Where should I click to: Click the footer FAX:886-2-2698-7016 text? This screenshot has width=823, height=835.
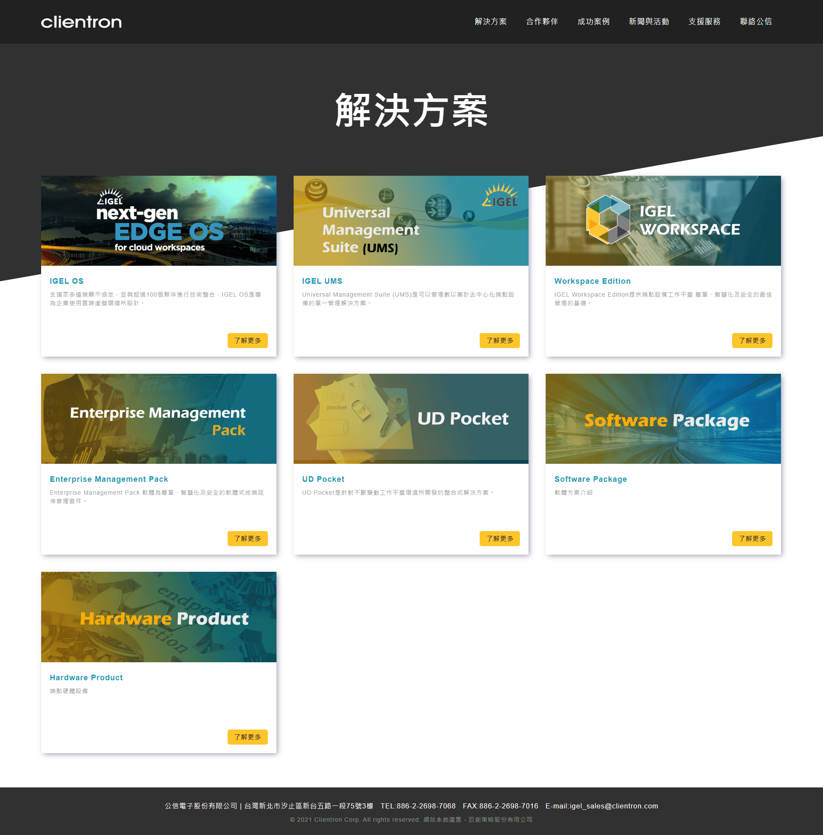[501, 806]
